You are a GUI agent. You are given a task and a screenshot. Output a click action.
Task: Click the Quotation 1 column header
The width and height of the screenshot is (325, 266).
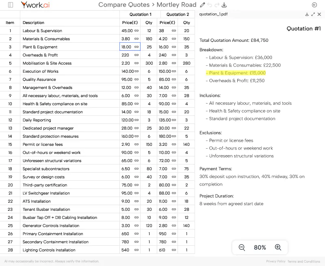point(140,14)
